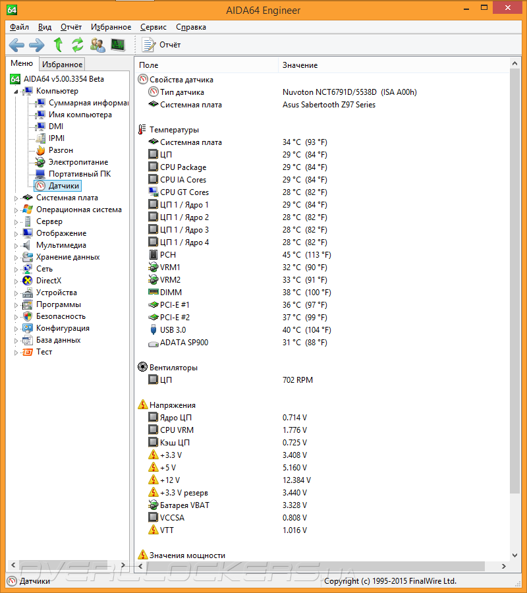Image resolution: width=527 pixels, height=593 pixels.
Task: Click the Вентиляторы fan icon
Action: tap(142, 367)
